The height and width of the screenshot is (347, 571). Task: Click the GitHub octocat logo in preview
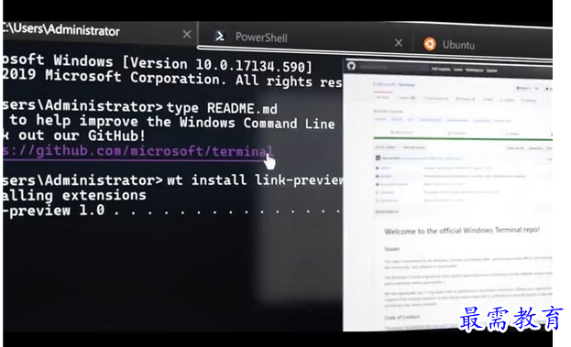[351, 66]
